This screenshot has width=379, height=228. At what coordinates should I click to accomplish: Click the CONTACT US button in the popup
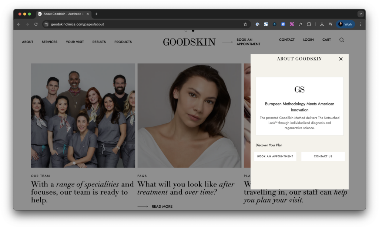point(323,156)
